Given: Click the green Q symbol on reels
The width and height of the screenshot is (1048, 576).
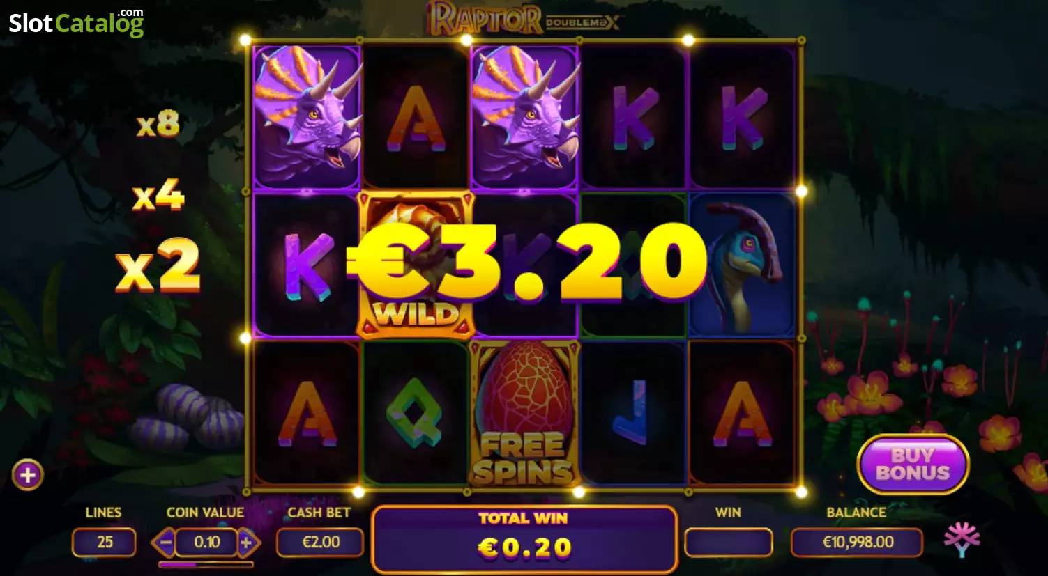Looking at the screenshot, I should pyautogui.click(x=415, y=414).
